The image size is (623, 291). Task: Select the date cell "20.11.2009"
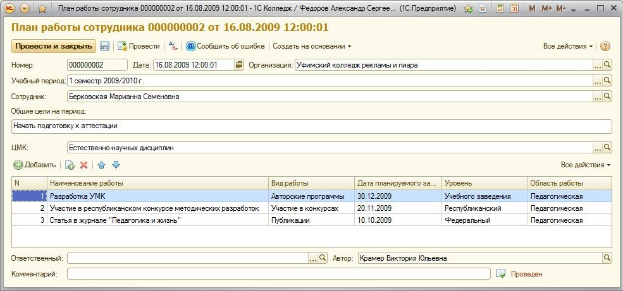click(398, 208)
